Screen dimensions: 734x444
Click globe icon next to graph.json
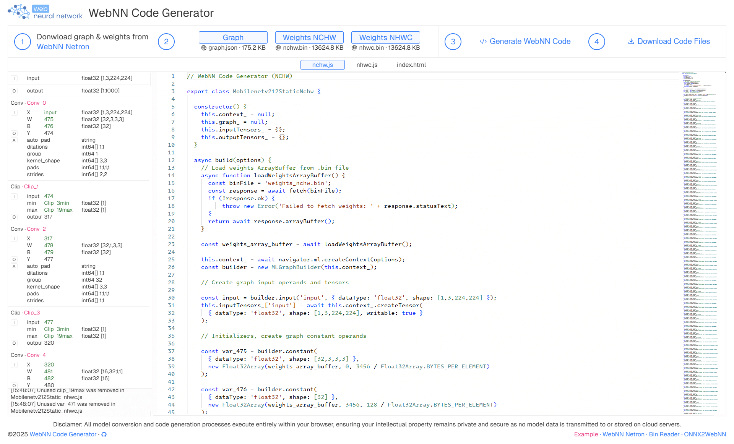(204, 48)
